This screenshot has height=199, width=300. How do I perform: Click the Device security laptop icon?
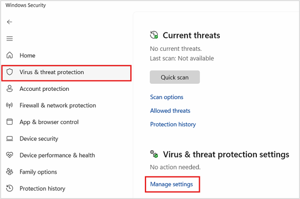[9, 139]
